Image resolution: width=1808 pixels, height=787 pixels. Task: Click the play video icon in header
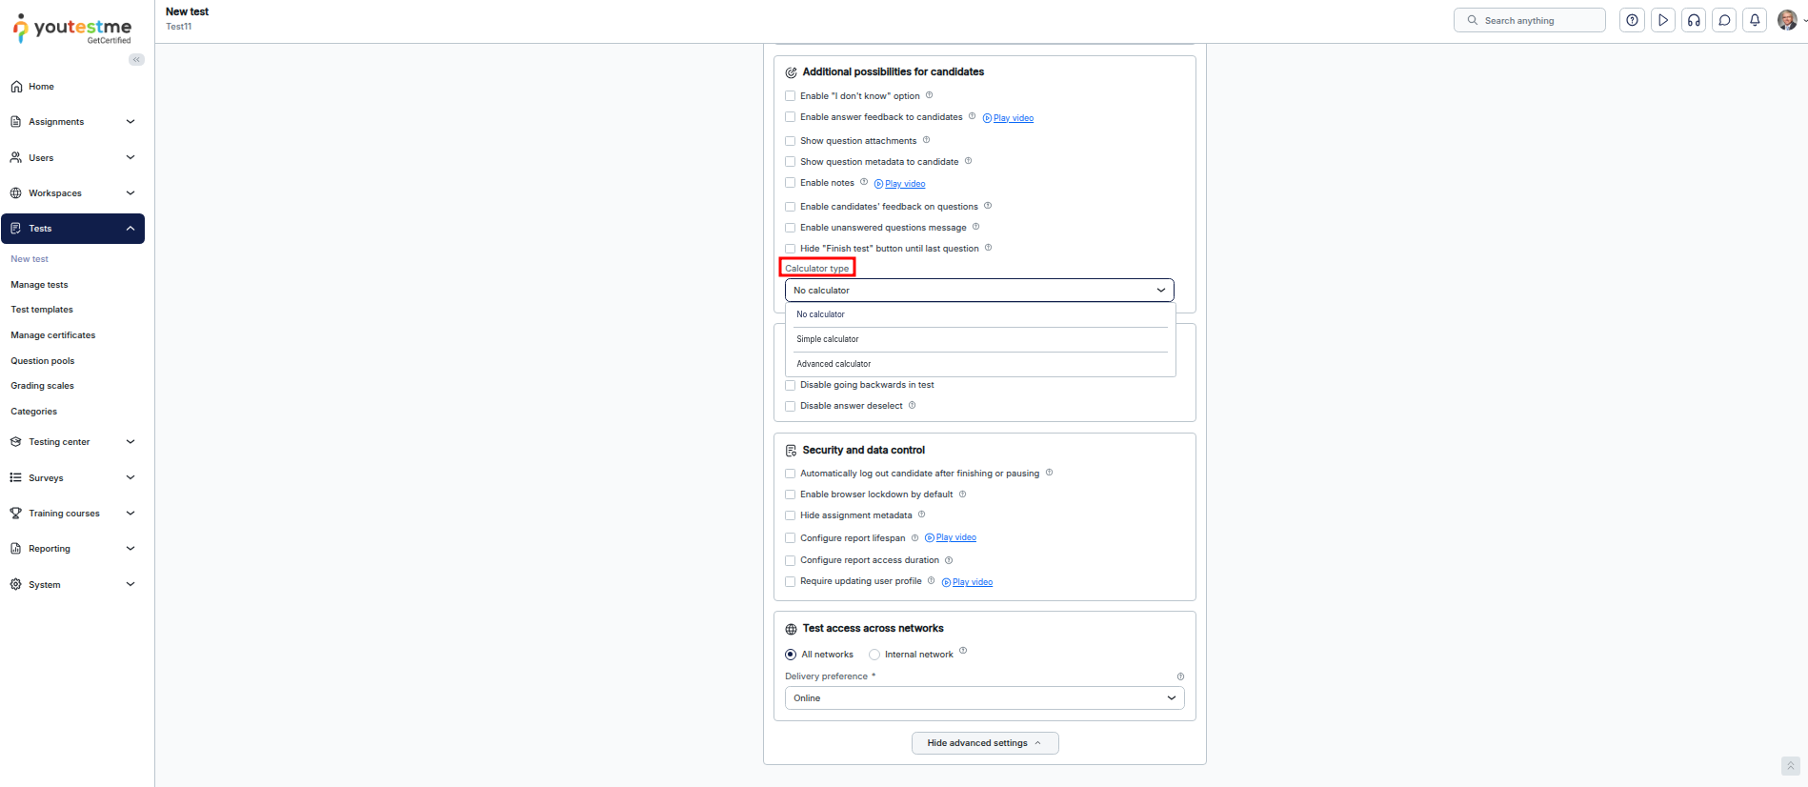1663,20
